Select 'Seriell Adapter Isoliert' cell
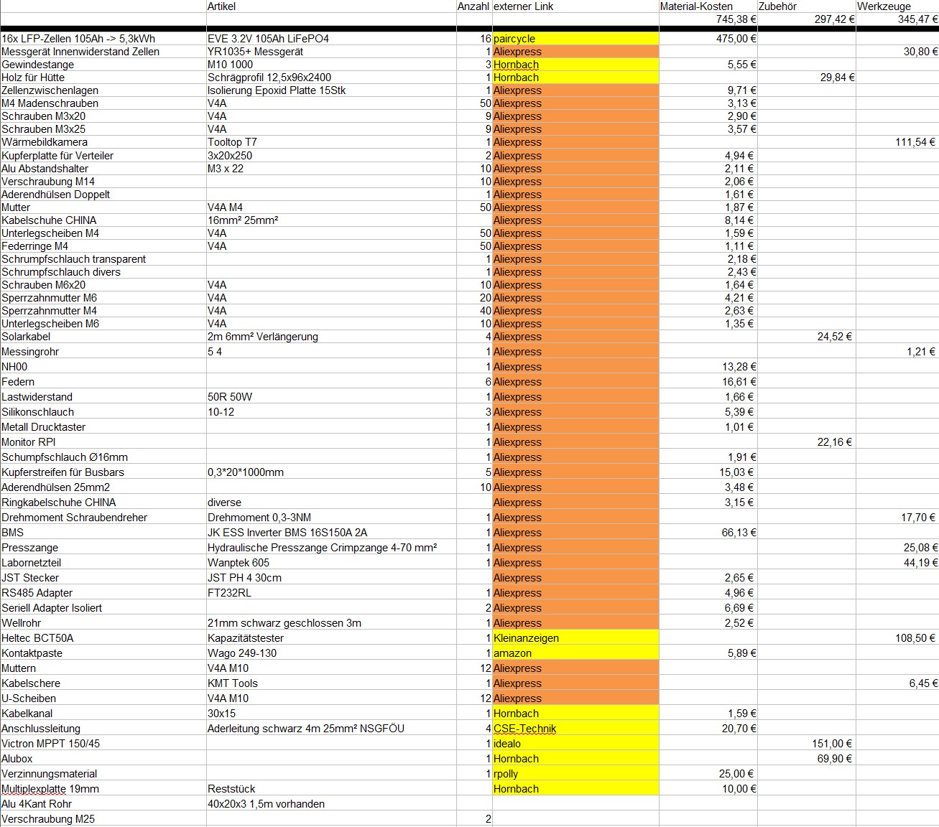This screenshot has width=939, height=827. click(x=103, y=608)
